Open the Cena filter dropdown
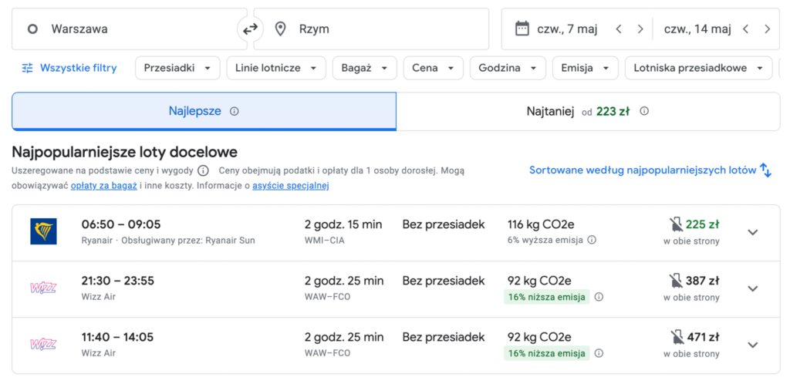The width and height of the screenshot is (790, 384). pos(433,68)
